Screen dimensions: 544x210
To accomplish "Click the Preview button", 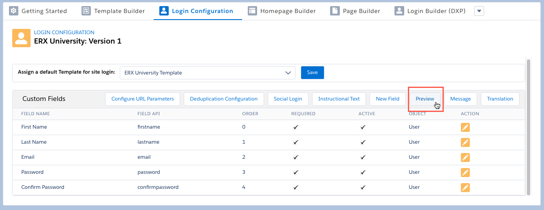I will point(425,99).
